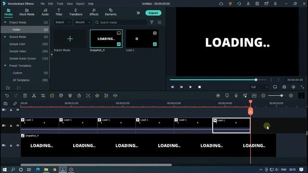This screenshot has height=173, width=308.
Task: Lock the top empty video track
Action: pyautogui.click(x=11, y=110)
